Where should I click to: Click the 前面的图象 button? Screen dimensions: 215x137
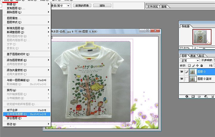82,6
